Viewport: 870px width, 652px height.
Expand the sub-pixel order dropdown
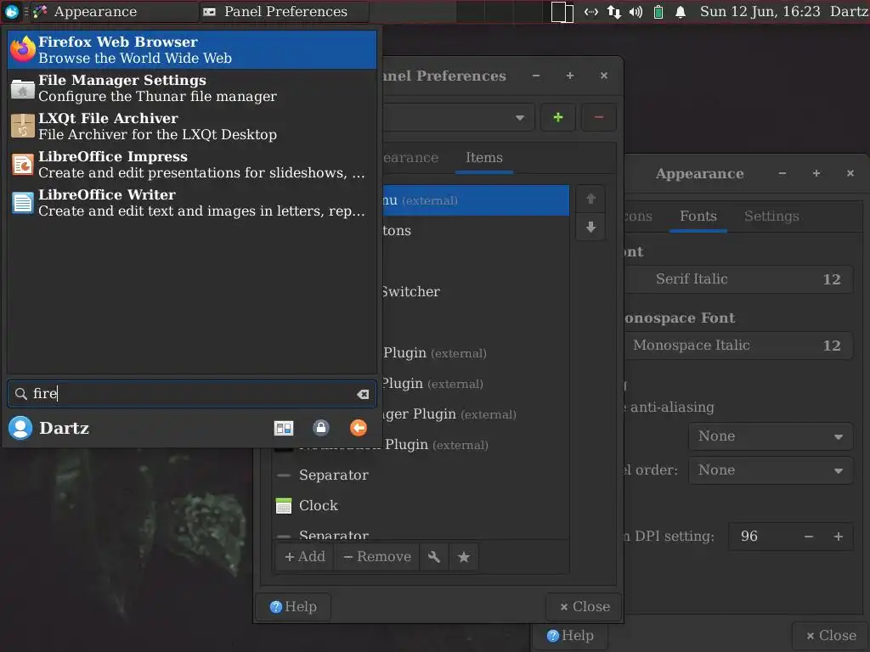tap(770, 470)
